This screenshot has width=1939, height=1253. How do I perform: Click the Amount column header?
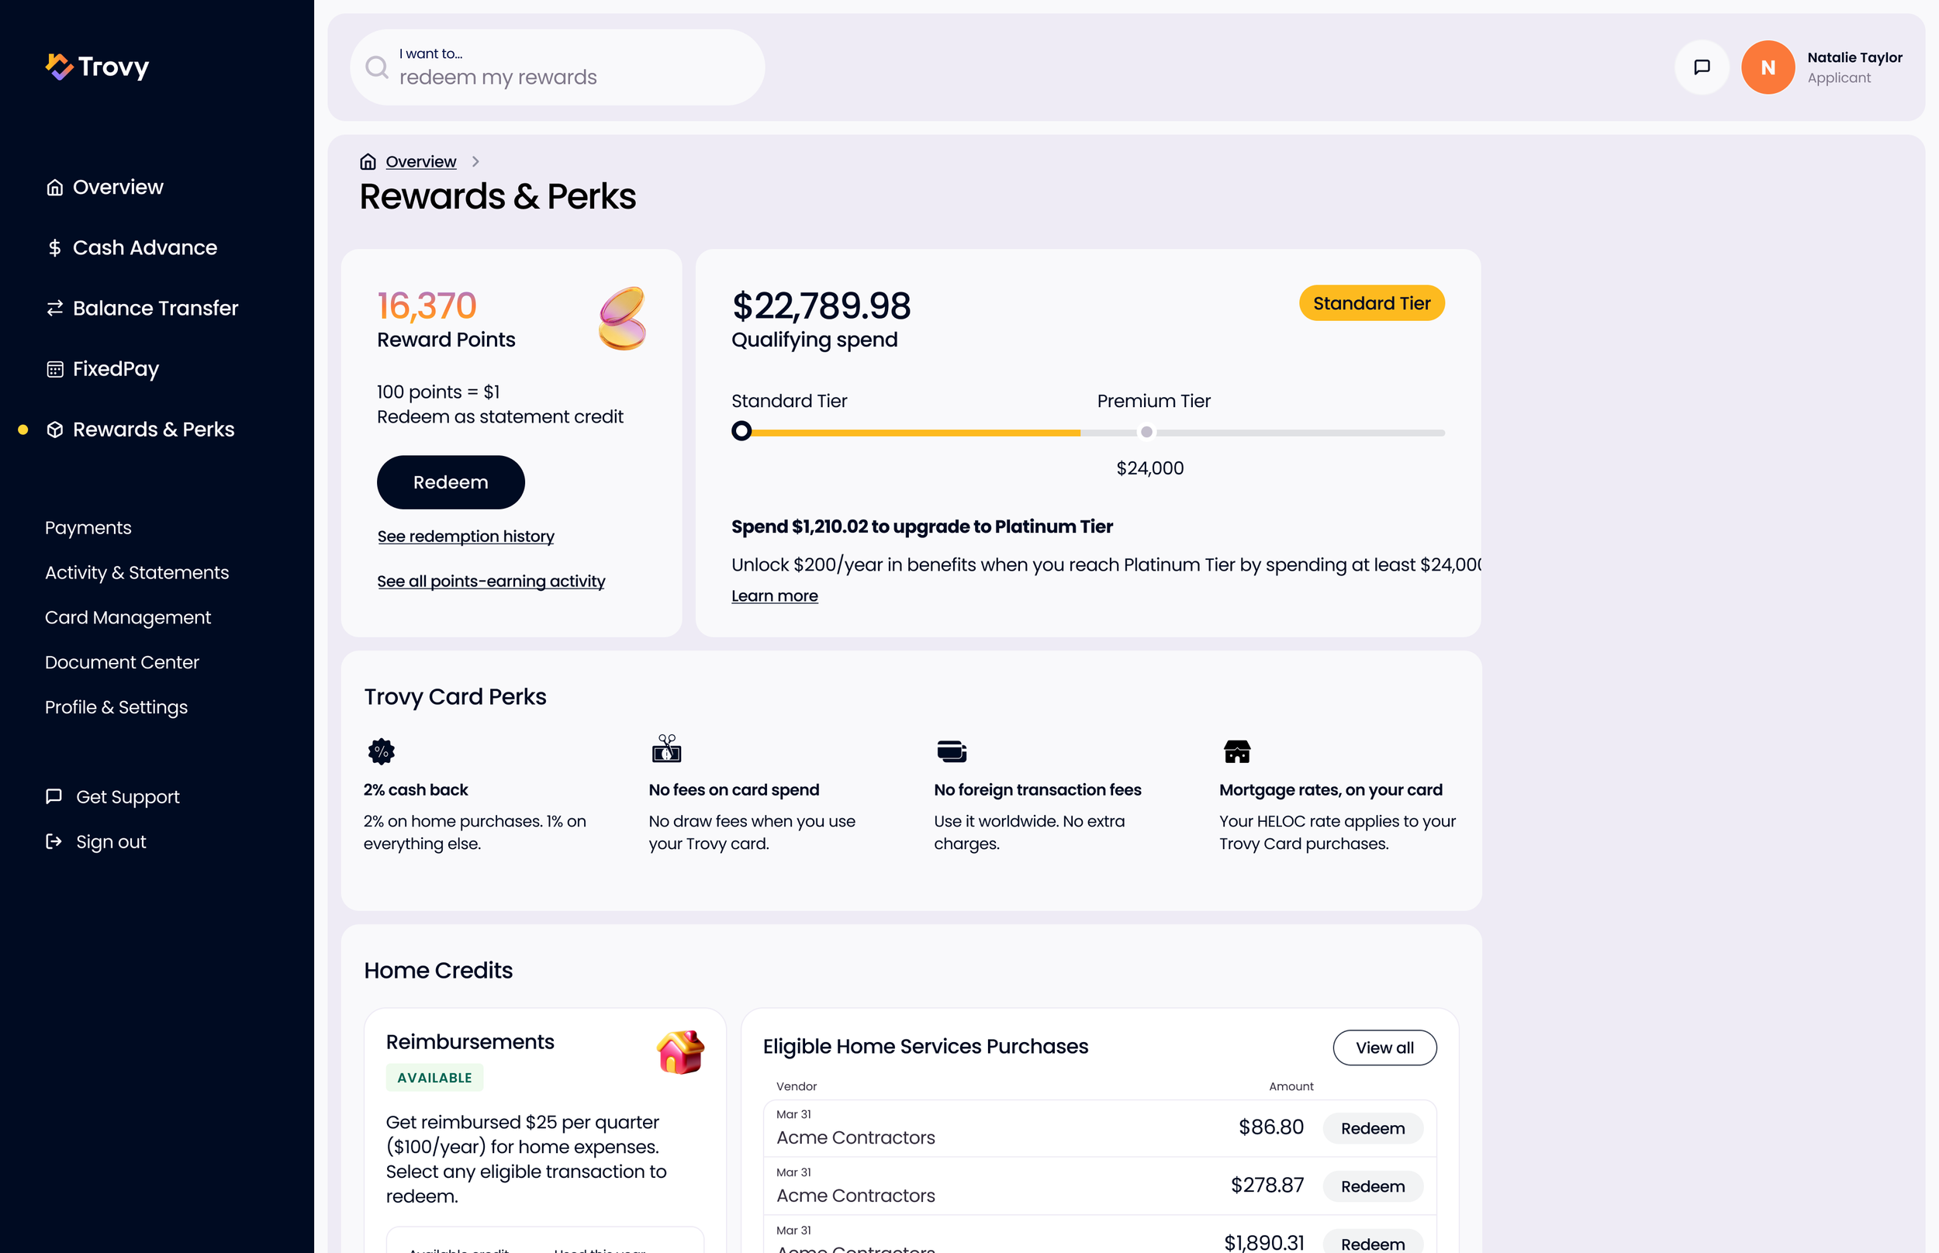click(x=1291, y=1086)
